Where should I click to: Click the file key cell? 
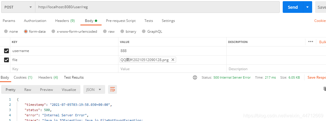pos(64,60)
